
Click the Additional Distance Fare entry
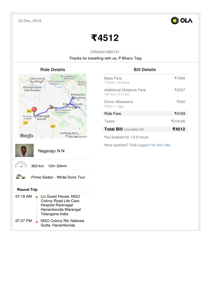pos(145,92)
